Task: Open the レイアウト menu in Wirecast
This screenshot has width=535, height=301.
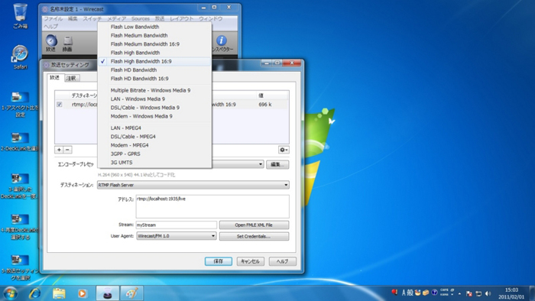Action: [x=182, y=19]
